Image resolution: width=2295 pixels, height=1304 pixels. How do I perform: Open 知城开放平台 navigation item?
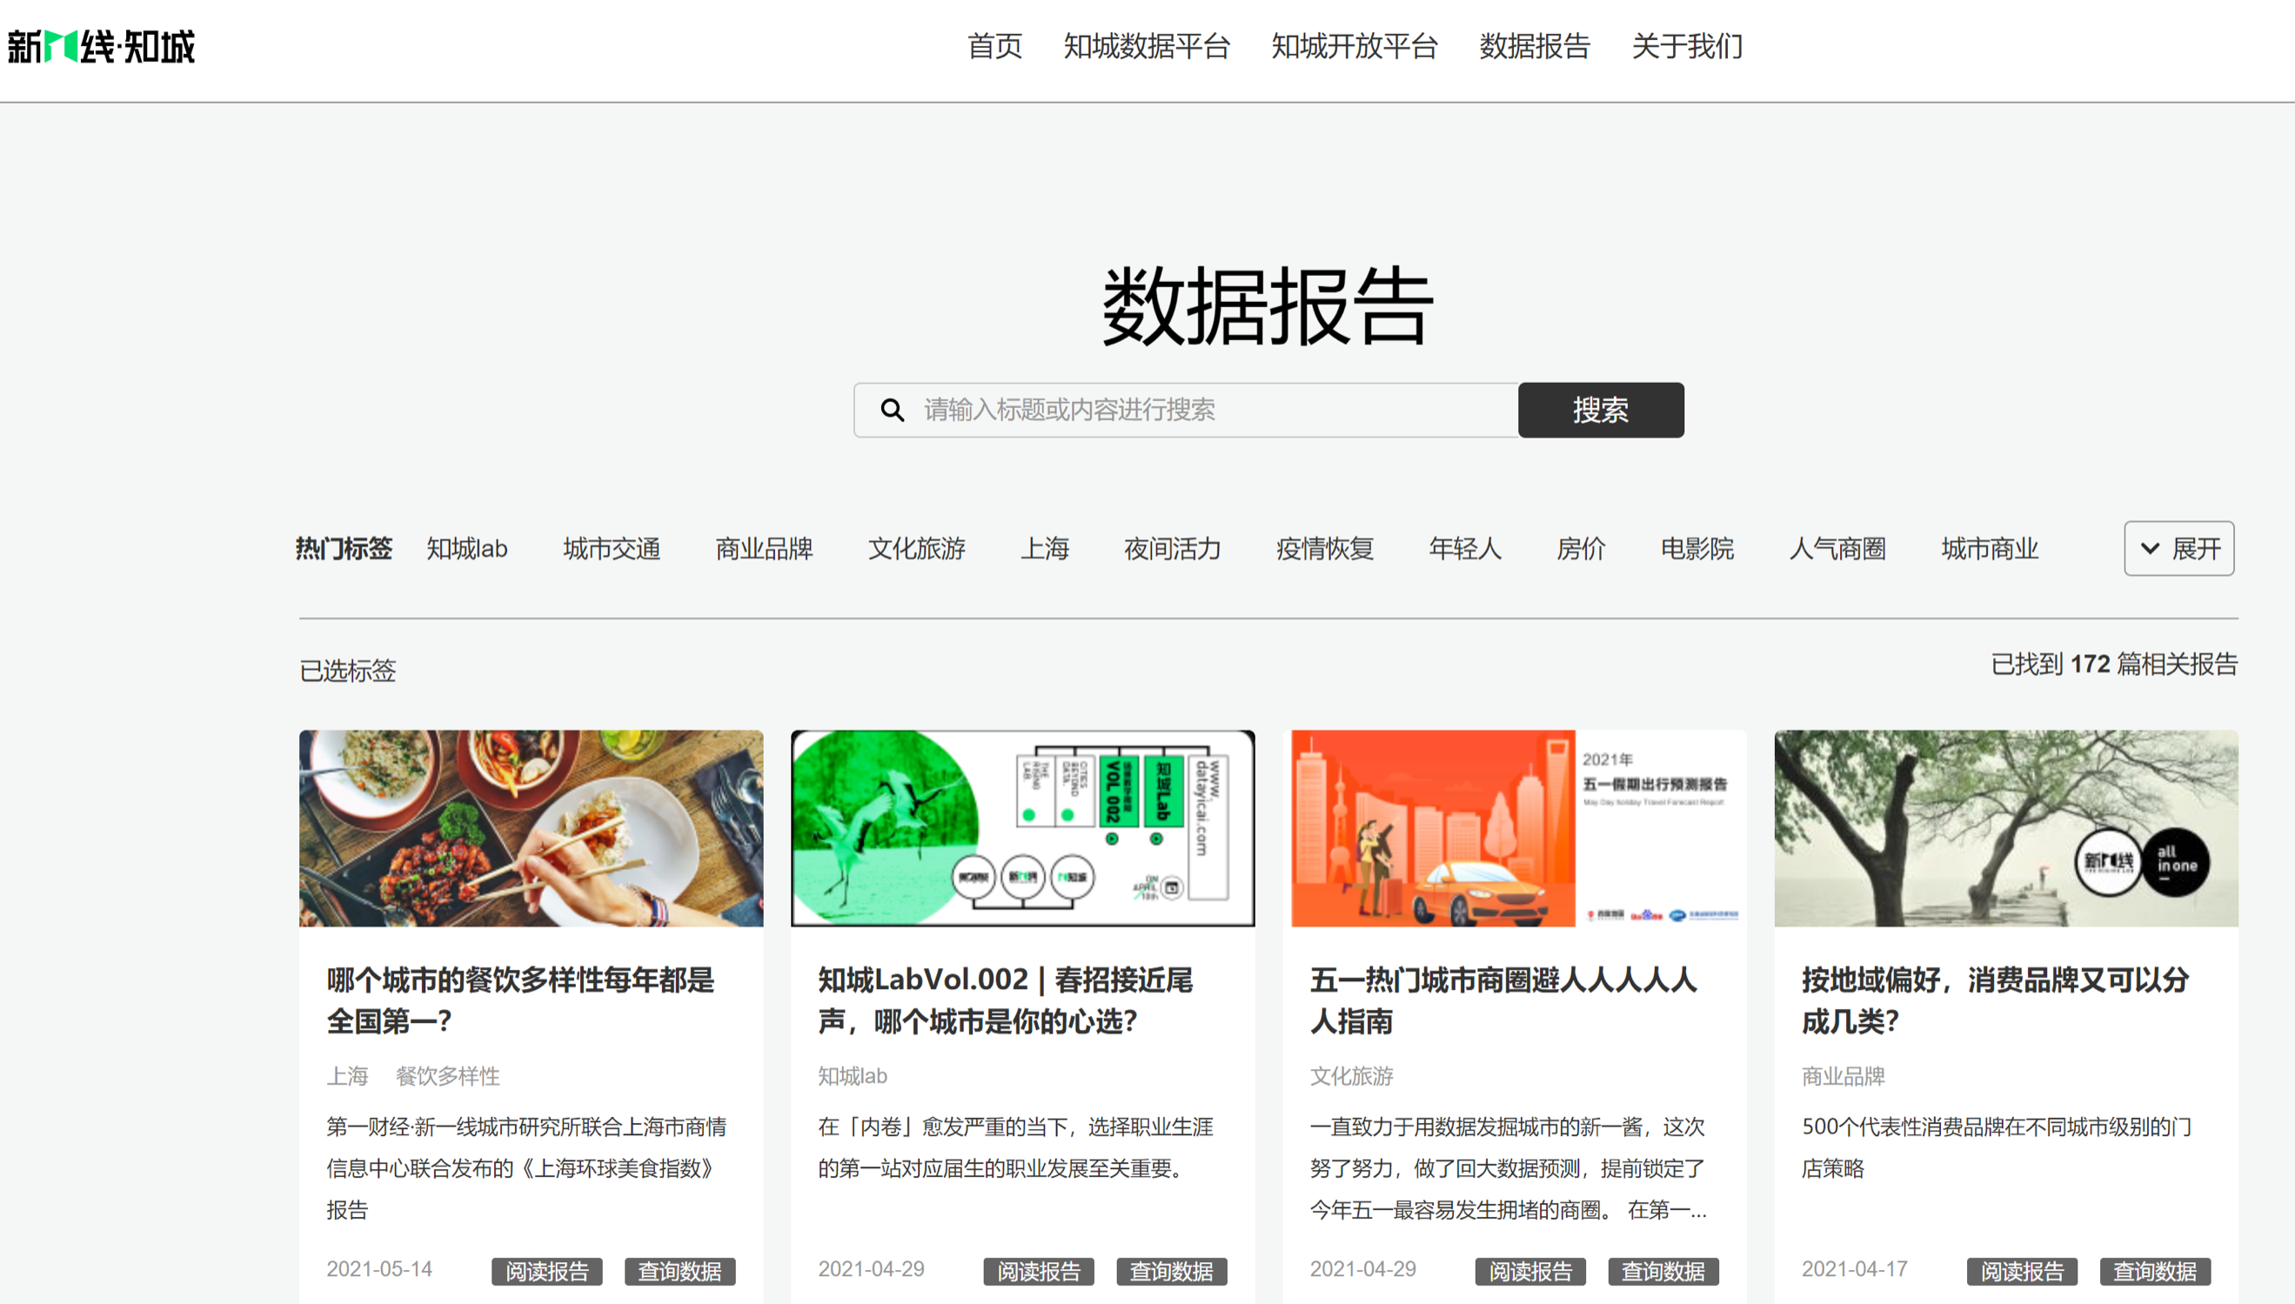click(1354, 47)
